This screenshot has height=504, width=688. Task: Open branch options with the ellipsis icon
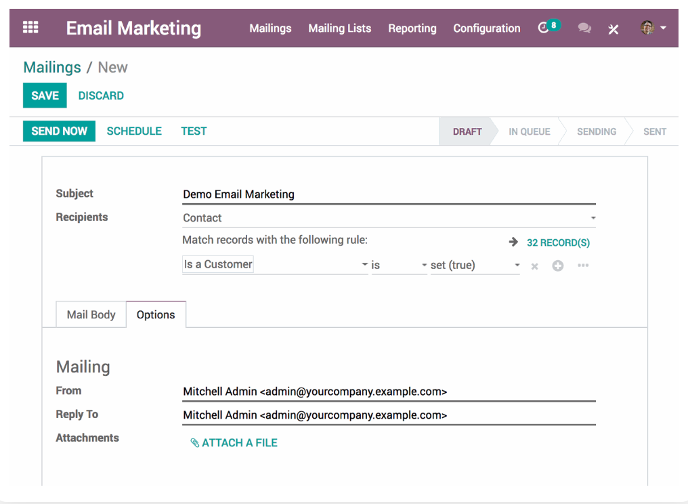pos(582,266)
